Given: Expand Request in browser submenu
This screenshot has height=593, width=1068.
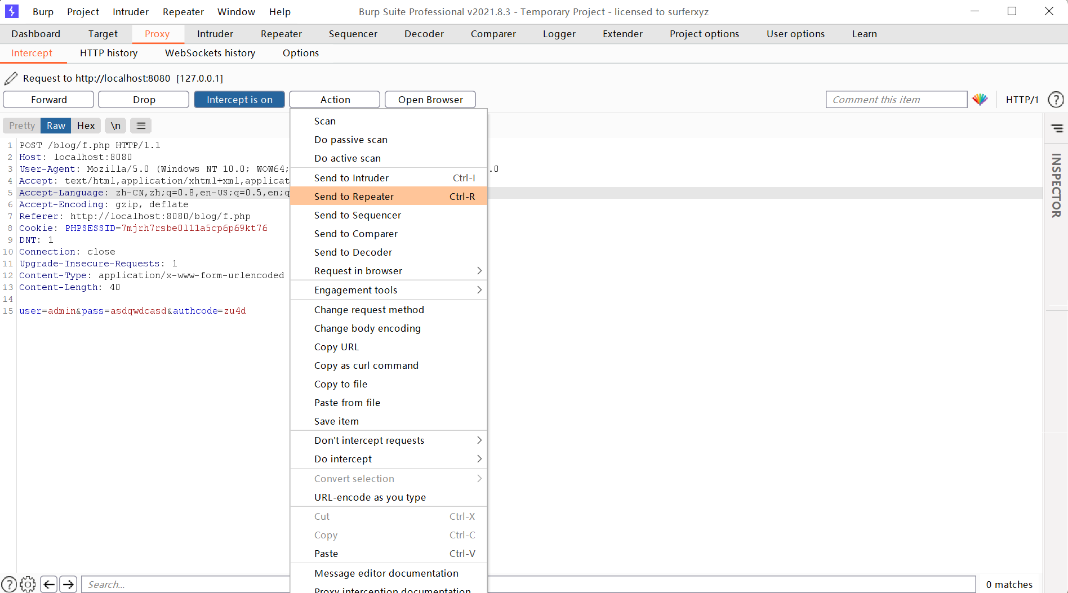Looking at the screenshot, I should [x=389, y=271].
